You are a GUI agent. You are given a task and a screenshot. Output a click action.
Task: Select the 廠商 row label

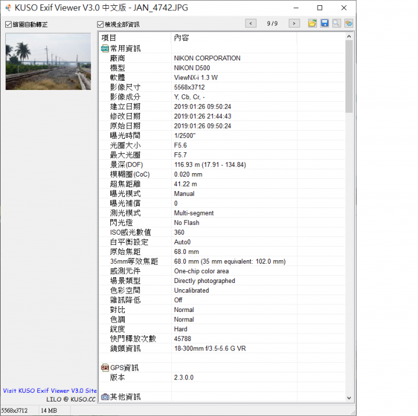point(117,58)
